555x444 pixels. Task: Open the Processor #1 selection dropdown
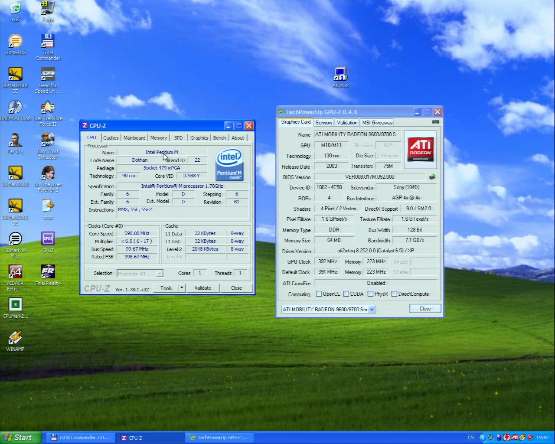click(x=159, y=273)
